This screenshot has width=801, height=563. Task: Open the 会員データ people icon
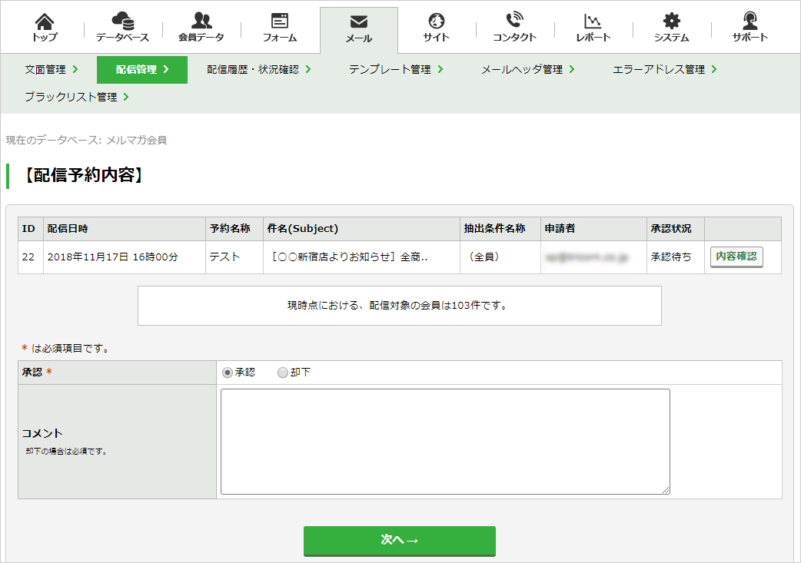click(201, 21)
